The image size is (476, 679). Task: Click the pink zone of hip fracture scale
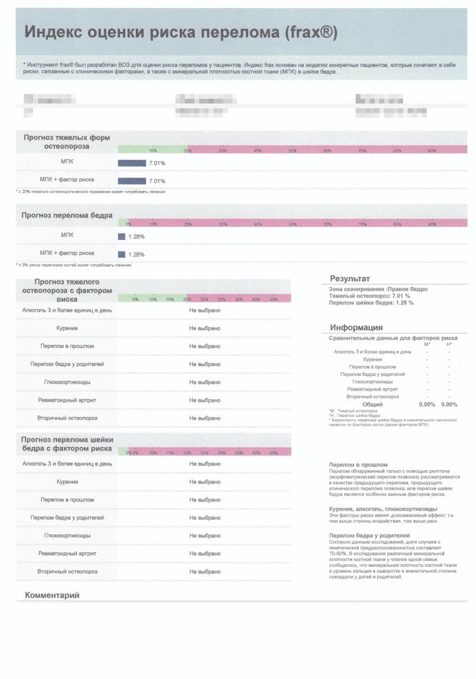point(298,223)
